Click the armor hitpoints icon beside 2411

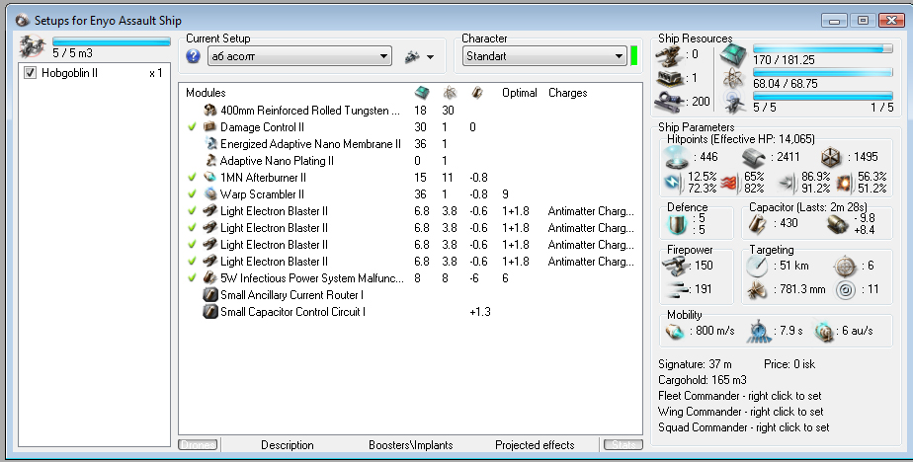(x=755, y=157)
